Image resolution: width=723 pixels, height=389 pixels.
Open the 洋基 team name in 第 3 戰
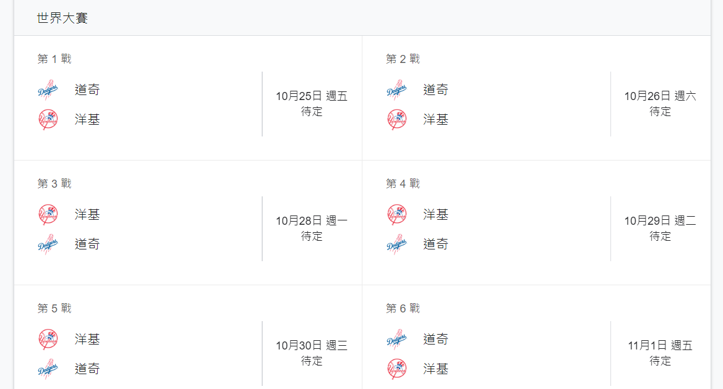pyautogui.click(x=87, y=214)
